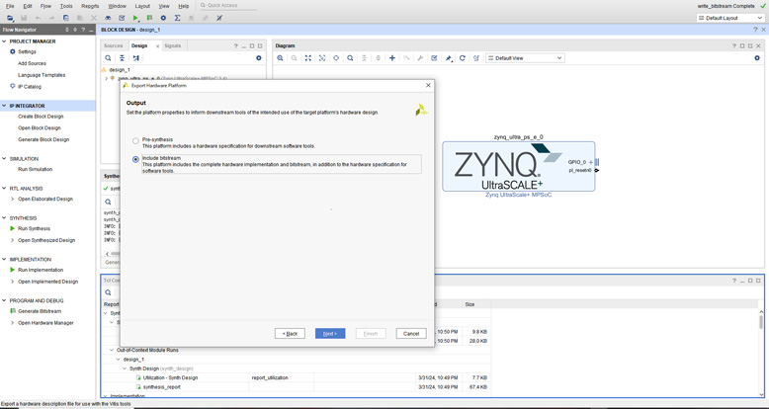Viewport: 769px width, 409px height.
Task: Select the ZYNQ UltraScale+ block in Diagram
Action: point(518,166)
